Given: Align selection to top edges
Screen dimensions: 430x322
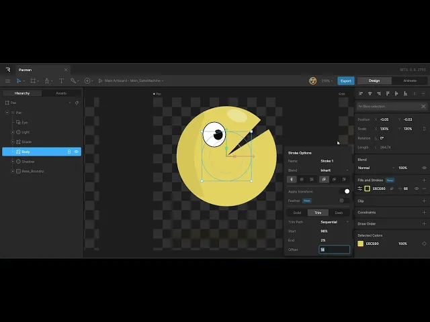Looking at the screenshot, I should (x=388, y=94).
